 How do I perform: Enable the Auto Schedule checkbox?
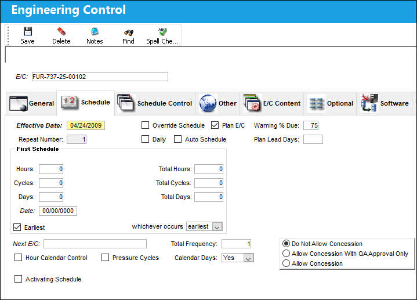point(177,139)
